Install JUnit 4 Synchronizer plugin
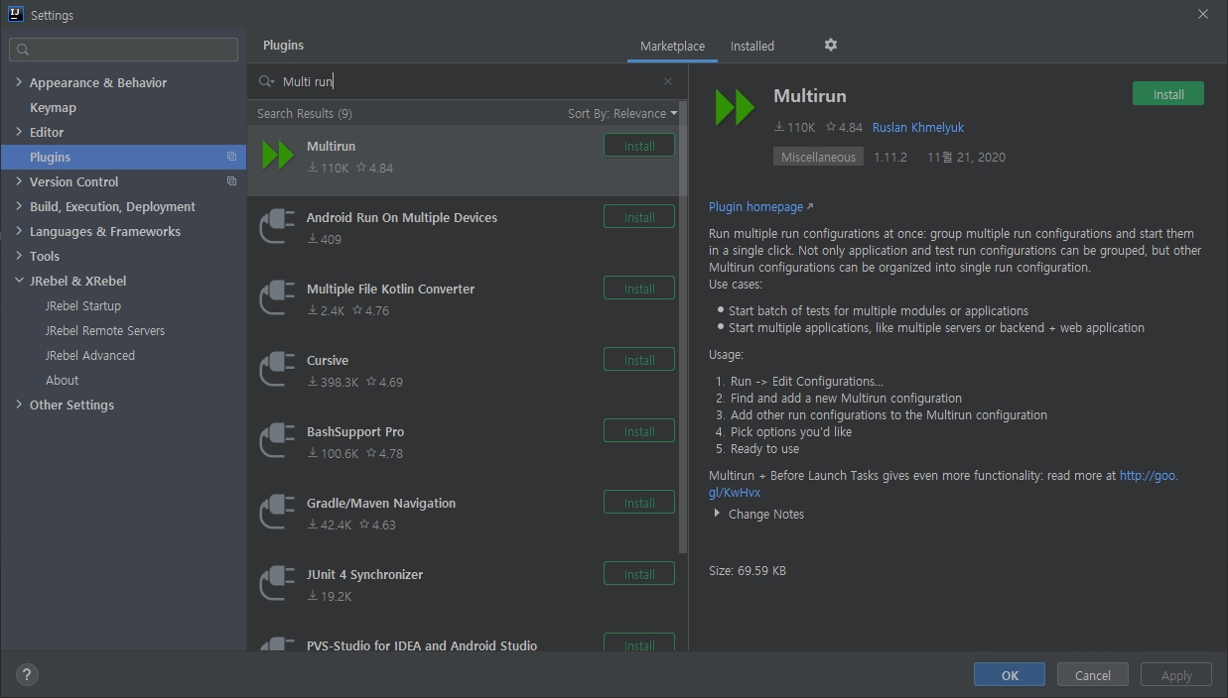This screenshot has height=698, width=1228. pos(639,574)
